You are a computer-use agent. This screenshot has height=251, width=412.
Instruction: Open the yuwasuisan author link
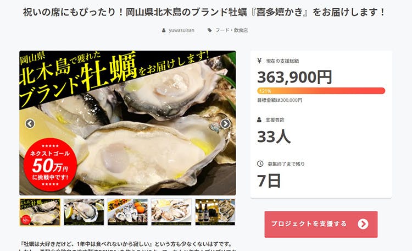(x=181, y=30)
